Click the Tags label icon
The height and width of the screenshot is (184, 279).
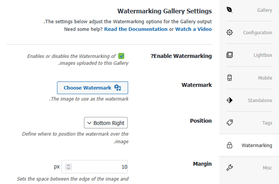click(x=229, y=123)
